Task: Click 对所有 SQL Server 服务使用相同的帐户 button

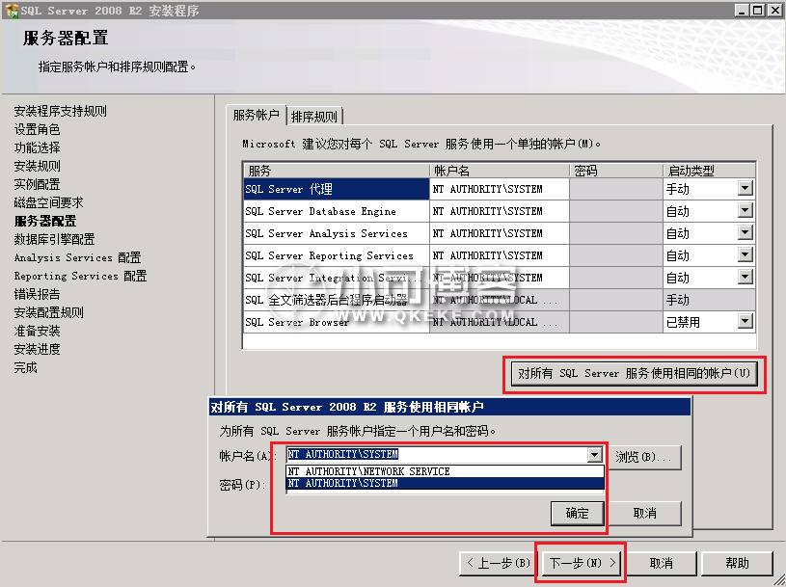Action: coord(635,374)
